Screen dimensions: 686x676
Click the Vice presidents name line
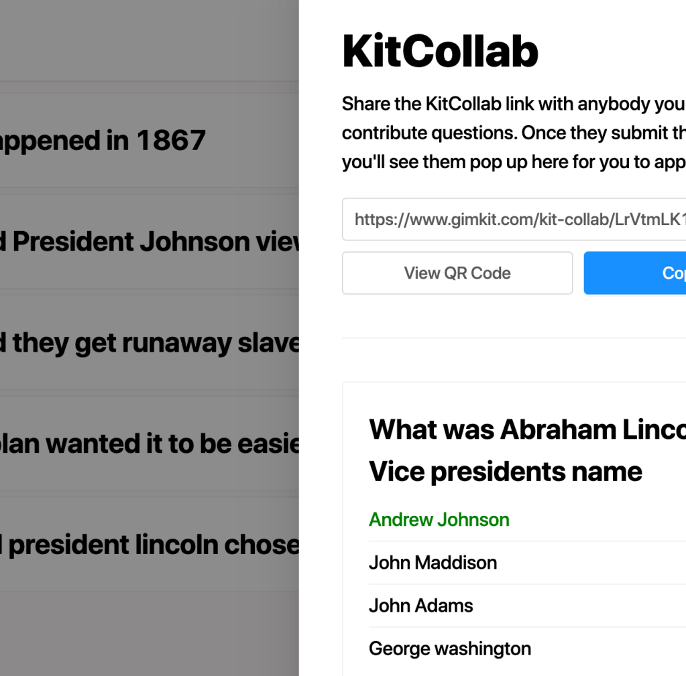point(505,472)
